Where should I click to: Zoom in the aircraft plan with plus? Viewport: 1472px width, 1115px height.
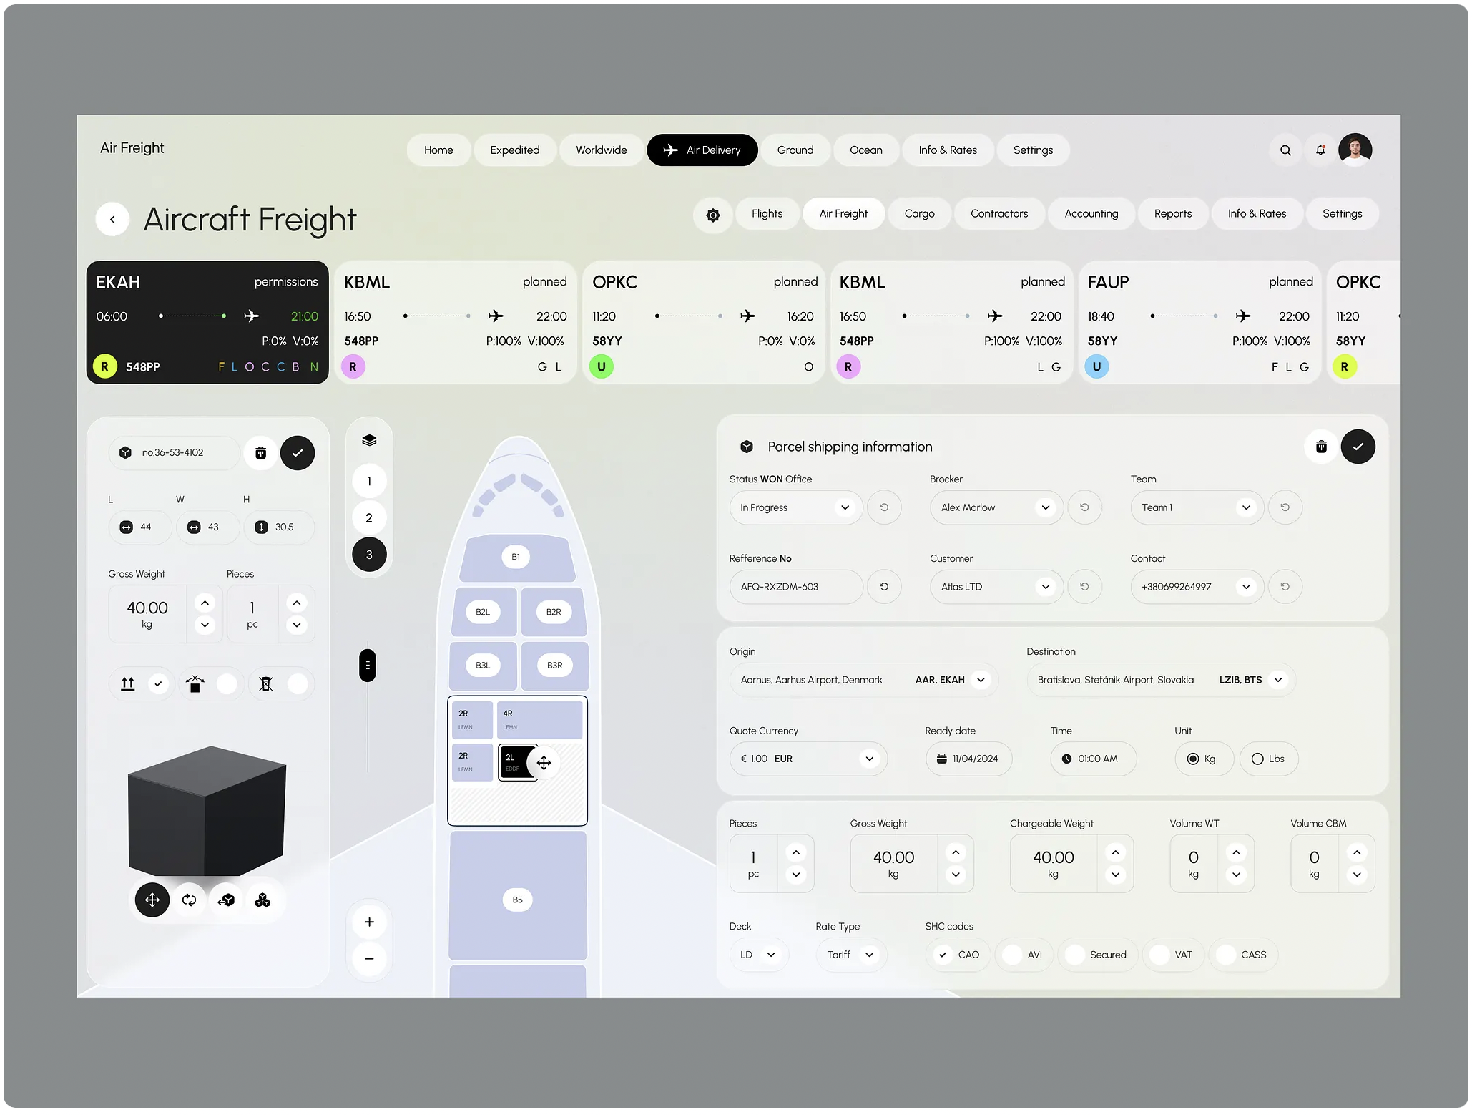click(369, 922)
